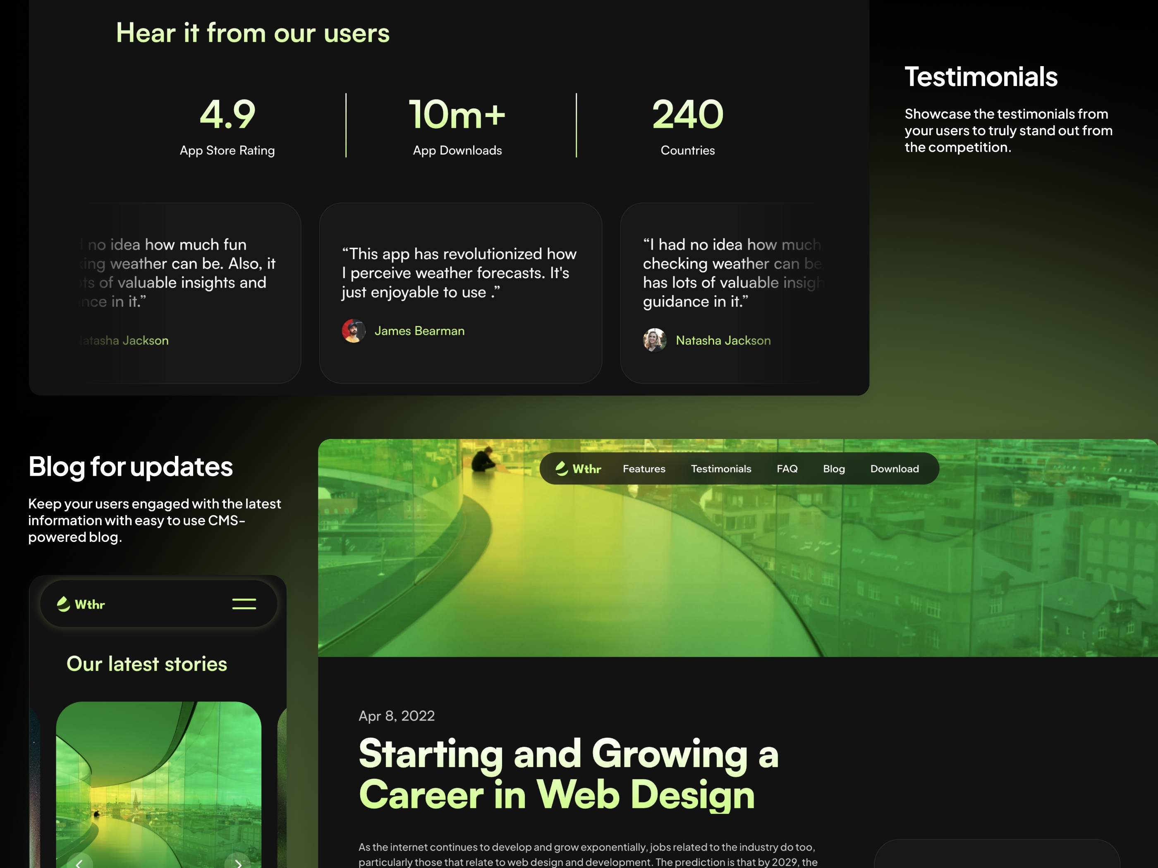Click Natasha Jackson's avatar photo
Viewport: 1158px width, 868px height.
[654, 340]
